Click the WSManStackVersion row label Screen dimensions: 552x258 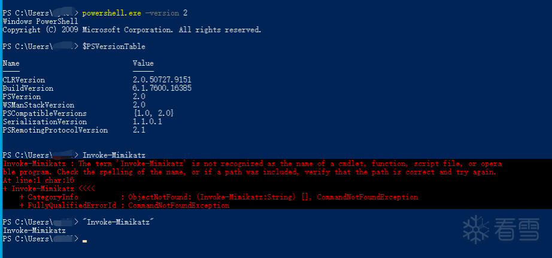38,105
